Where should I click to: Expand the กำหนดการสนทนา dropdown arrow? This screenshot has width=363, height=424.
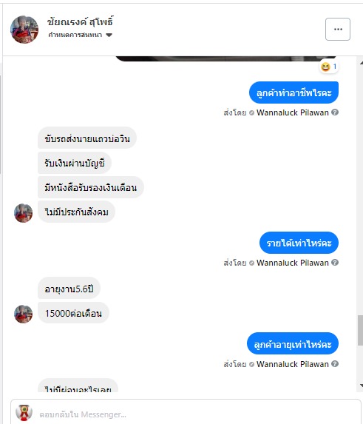[x=109, y=36]
